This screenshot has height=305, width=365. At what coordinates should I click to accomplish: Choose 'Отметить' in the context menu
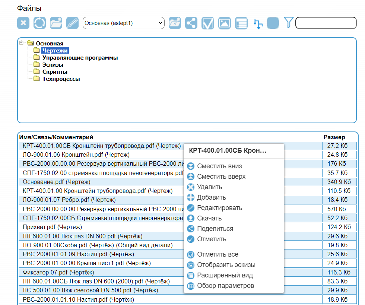click(212, 239)
